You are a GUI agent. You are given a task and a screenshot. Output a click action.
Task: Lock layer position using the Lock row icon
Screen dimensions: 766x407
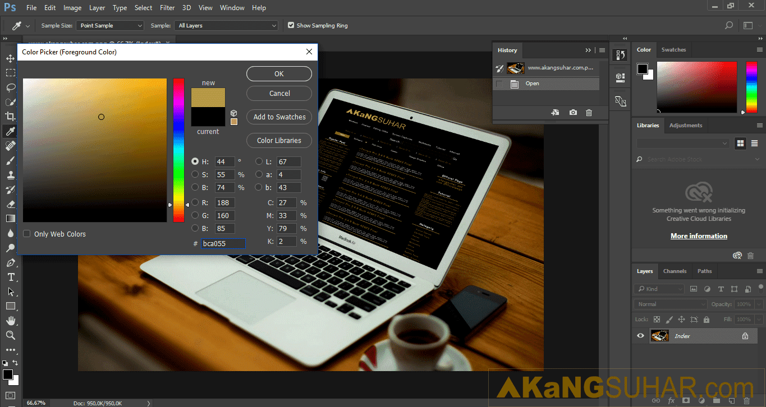681,320
